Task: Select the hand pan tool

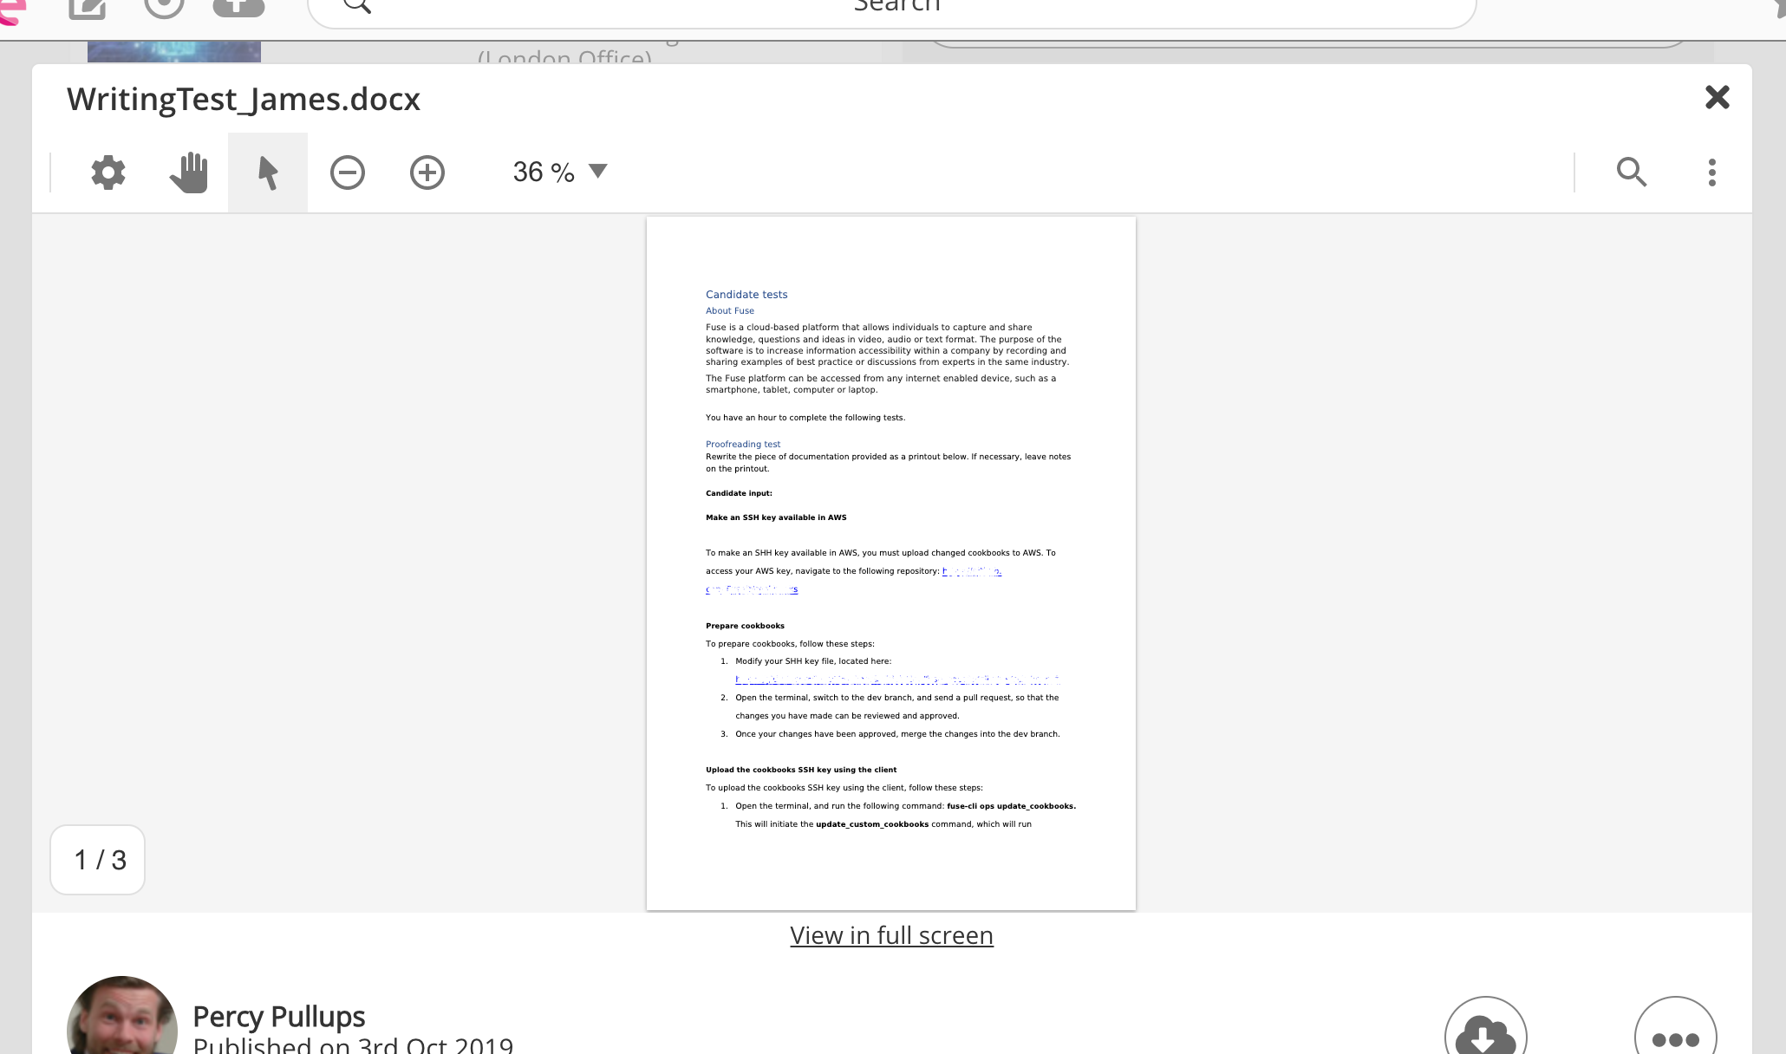Action: coord(188,172)
